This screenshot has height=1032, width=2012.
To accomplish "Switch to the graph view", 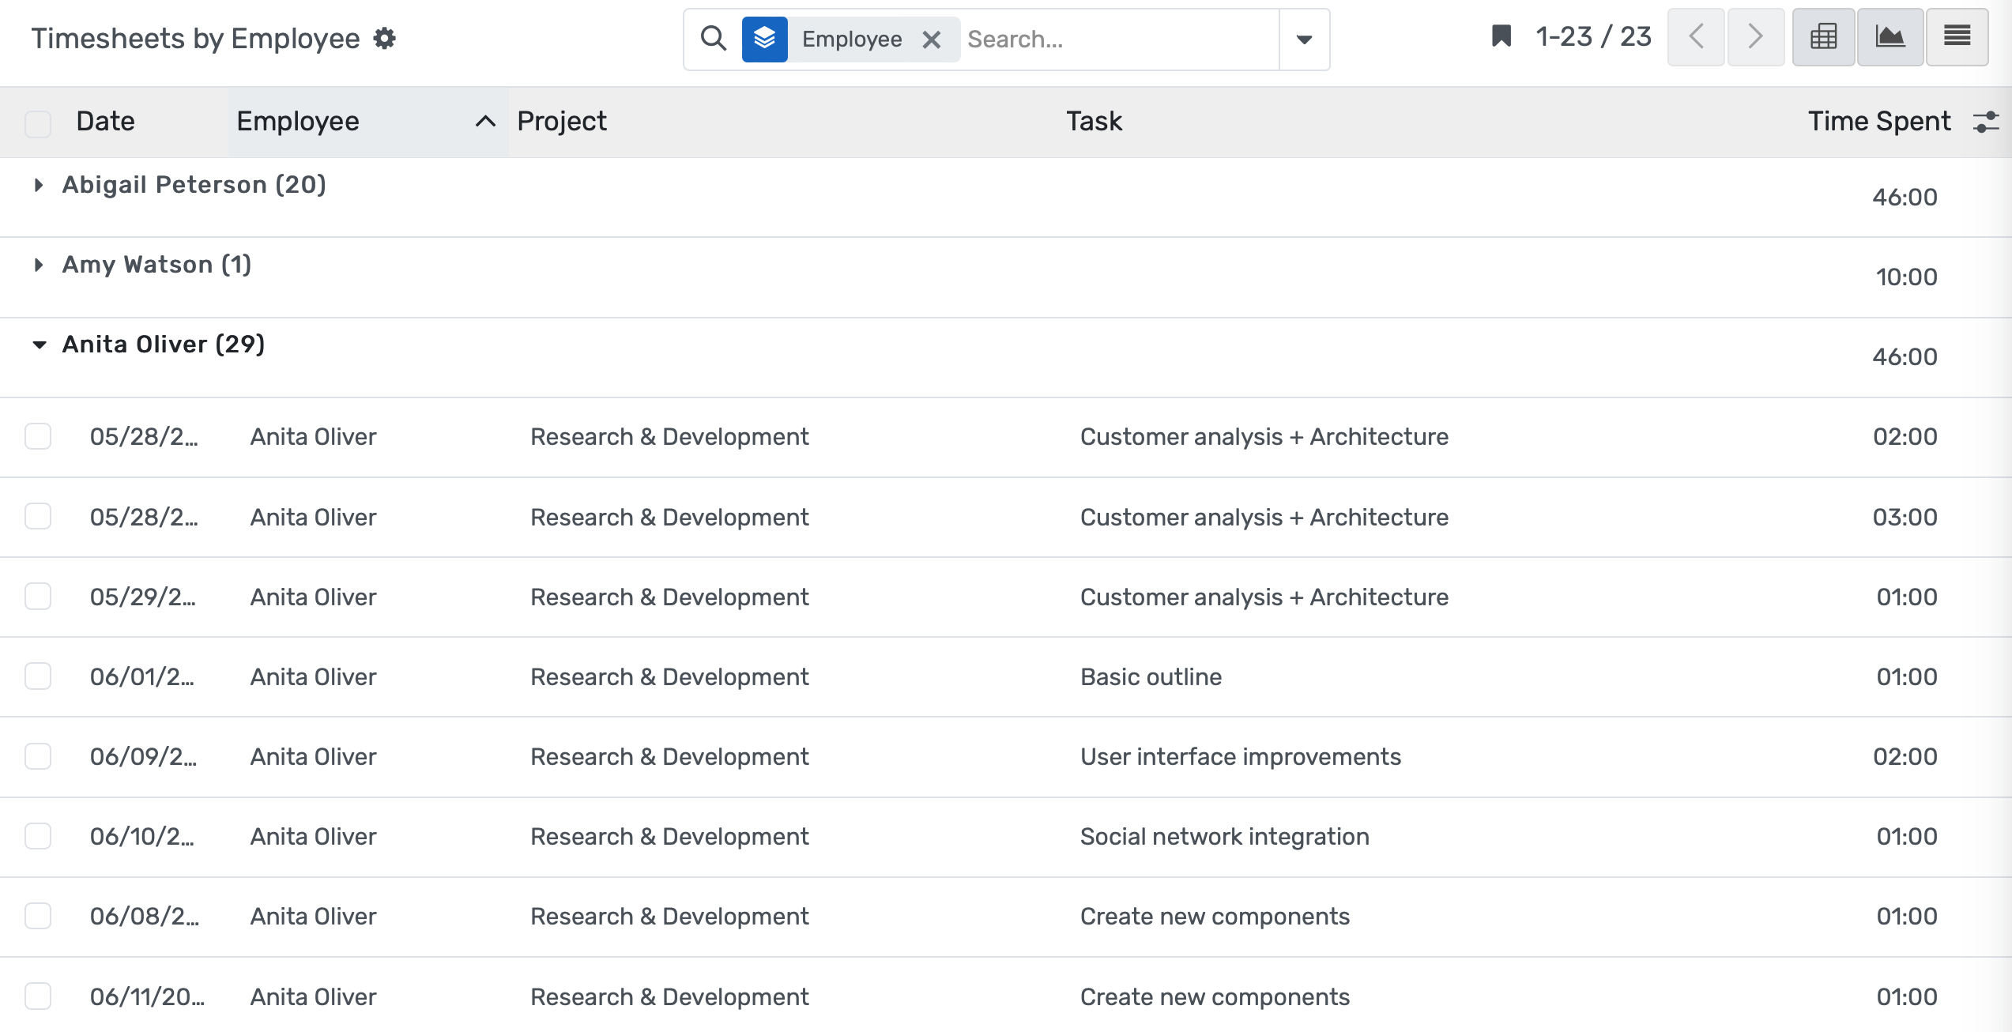I will tap(1890, 37).
